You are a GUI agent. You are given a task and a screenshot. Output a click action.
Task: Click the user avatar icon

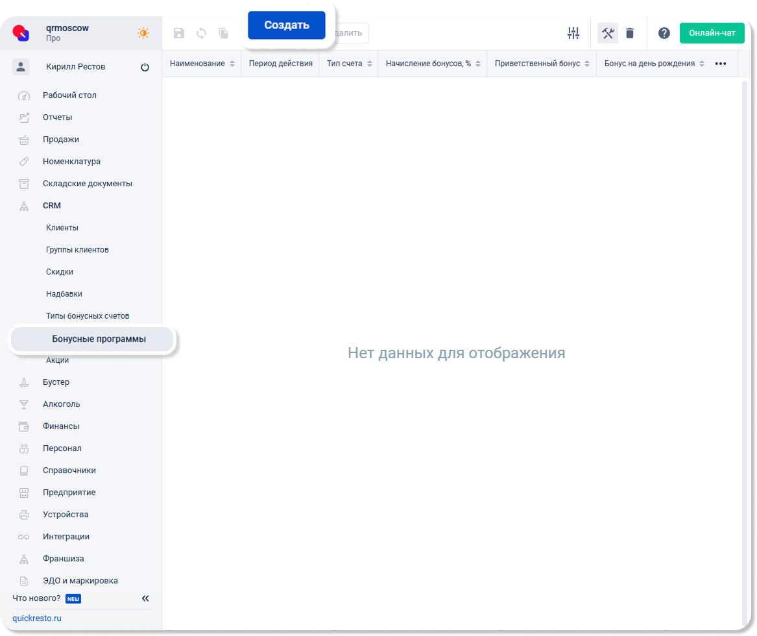pos(21,67)
